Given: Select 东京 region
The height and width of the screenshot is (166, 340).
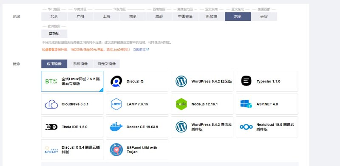Looking at the screenshot, I should point(238,17).
